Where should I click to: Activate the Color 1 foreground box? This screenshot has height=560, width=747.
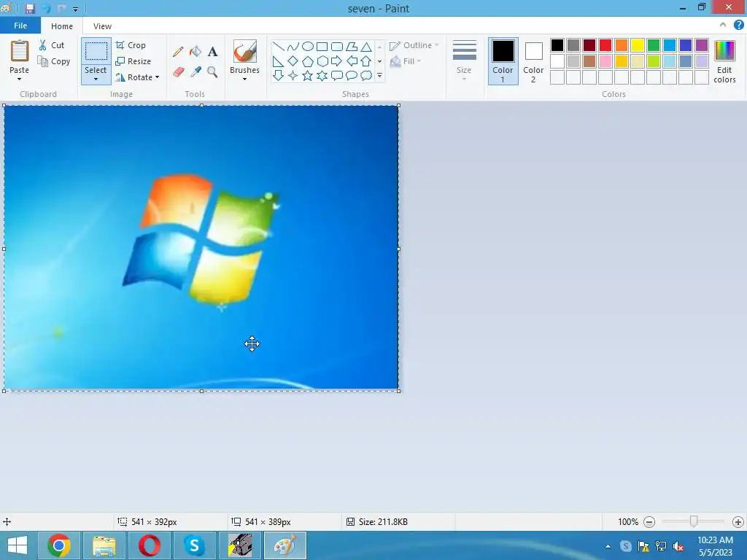click(503, 61)
